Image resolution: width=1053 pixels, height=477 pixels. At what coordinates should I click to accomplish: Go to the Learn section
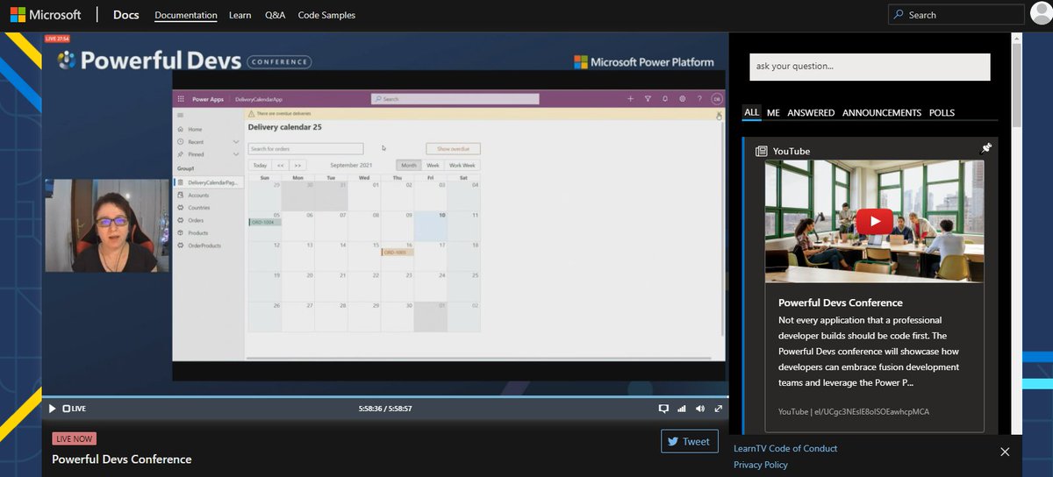tap(240, 15)
